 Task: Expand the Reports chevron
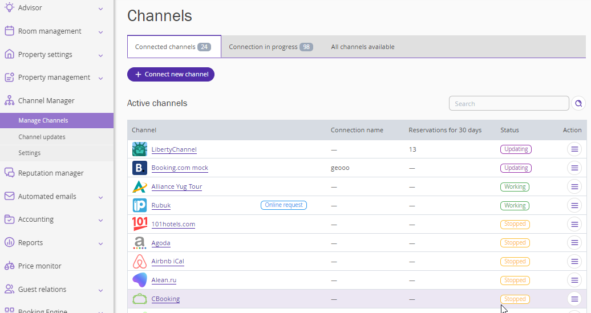point(100,243)
